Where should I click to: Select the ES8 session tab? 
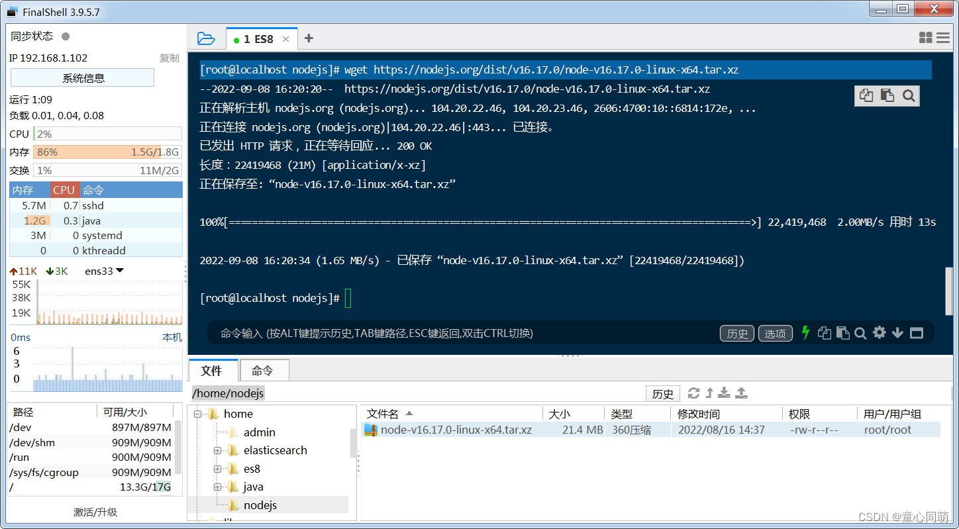(x=260, y=38)
